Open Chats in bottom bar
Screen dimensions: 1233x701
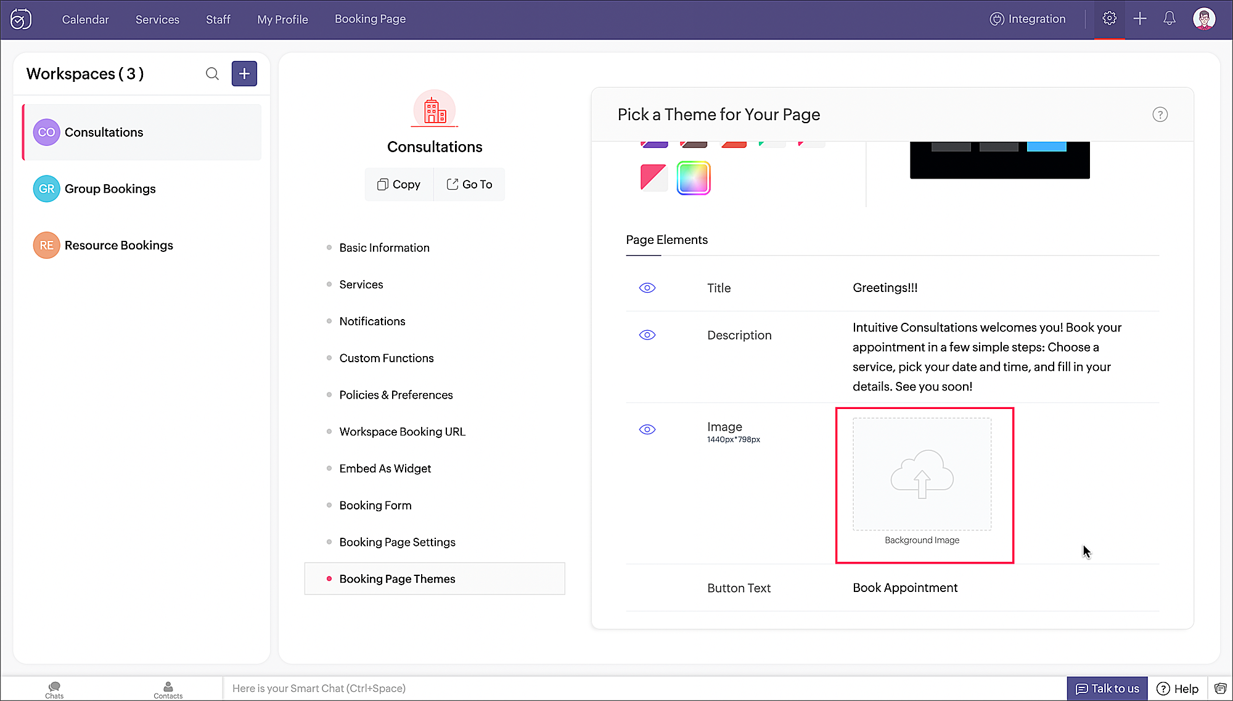[x=54, y=689]
